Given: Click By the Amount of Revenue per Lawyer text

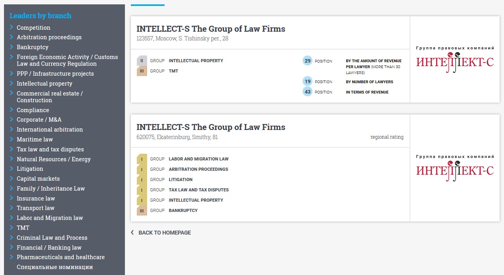Looking at the screenshot, I should pos(374,67).
